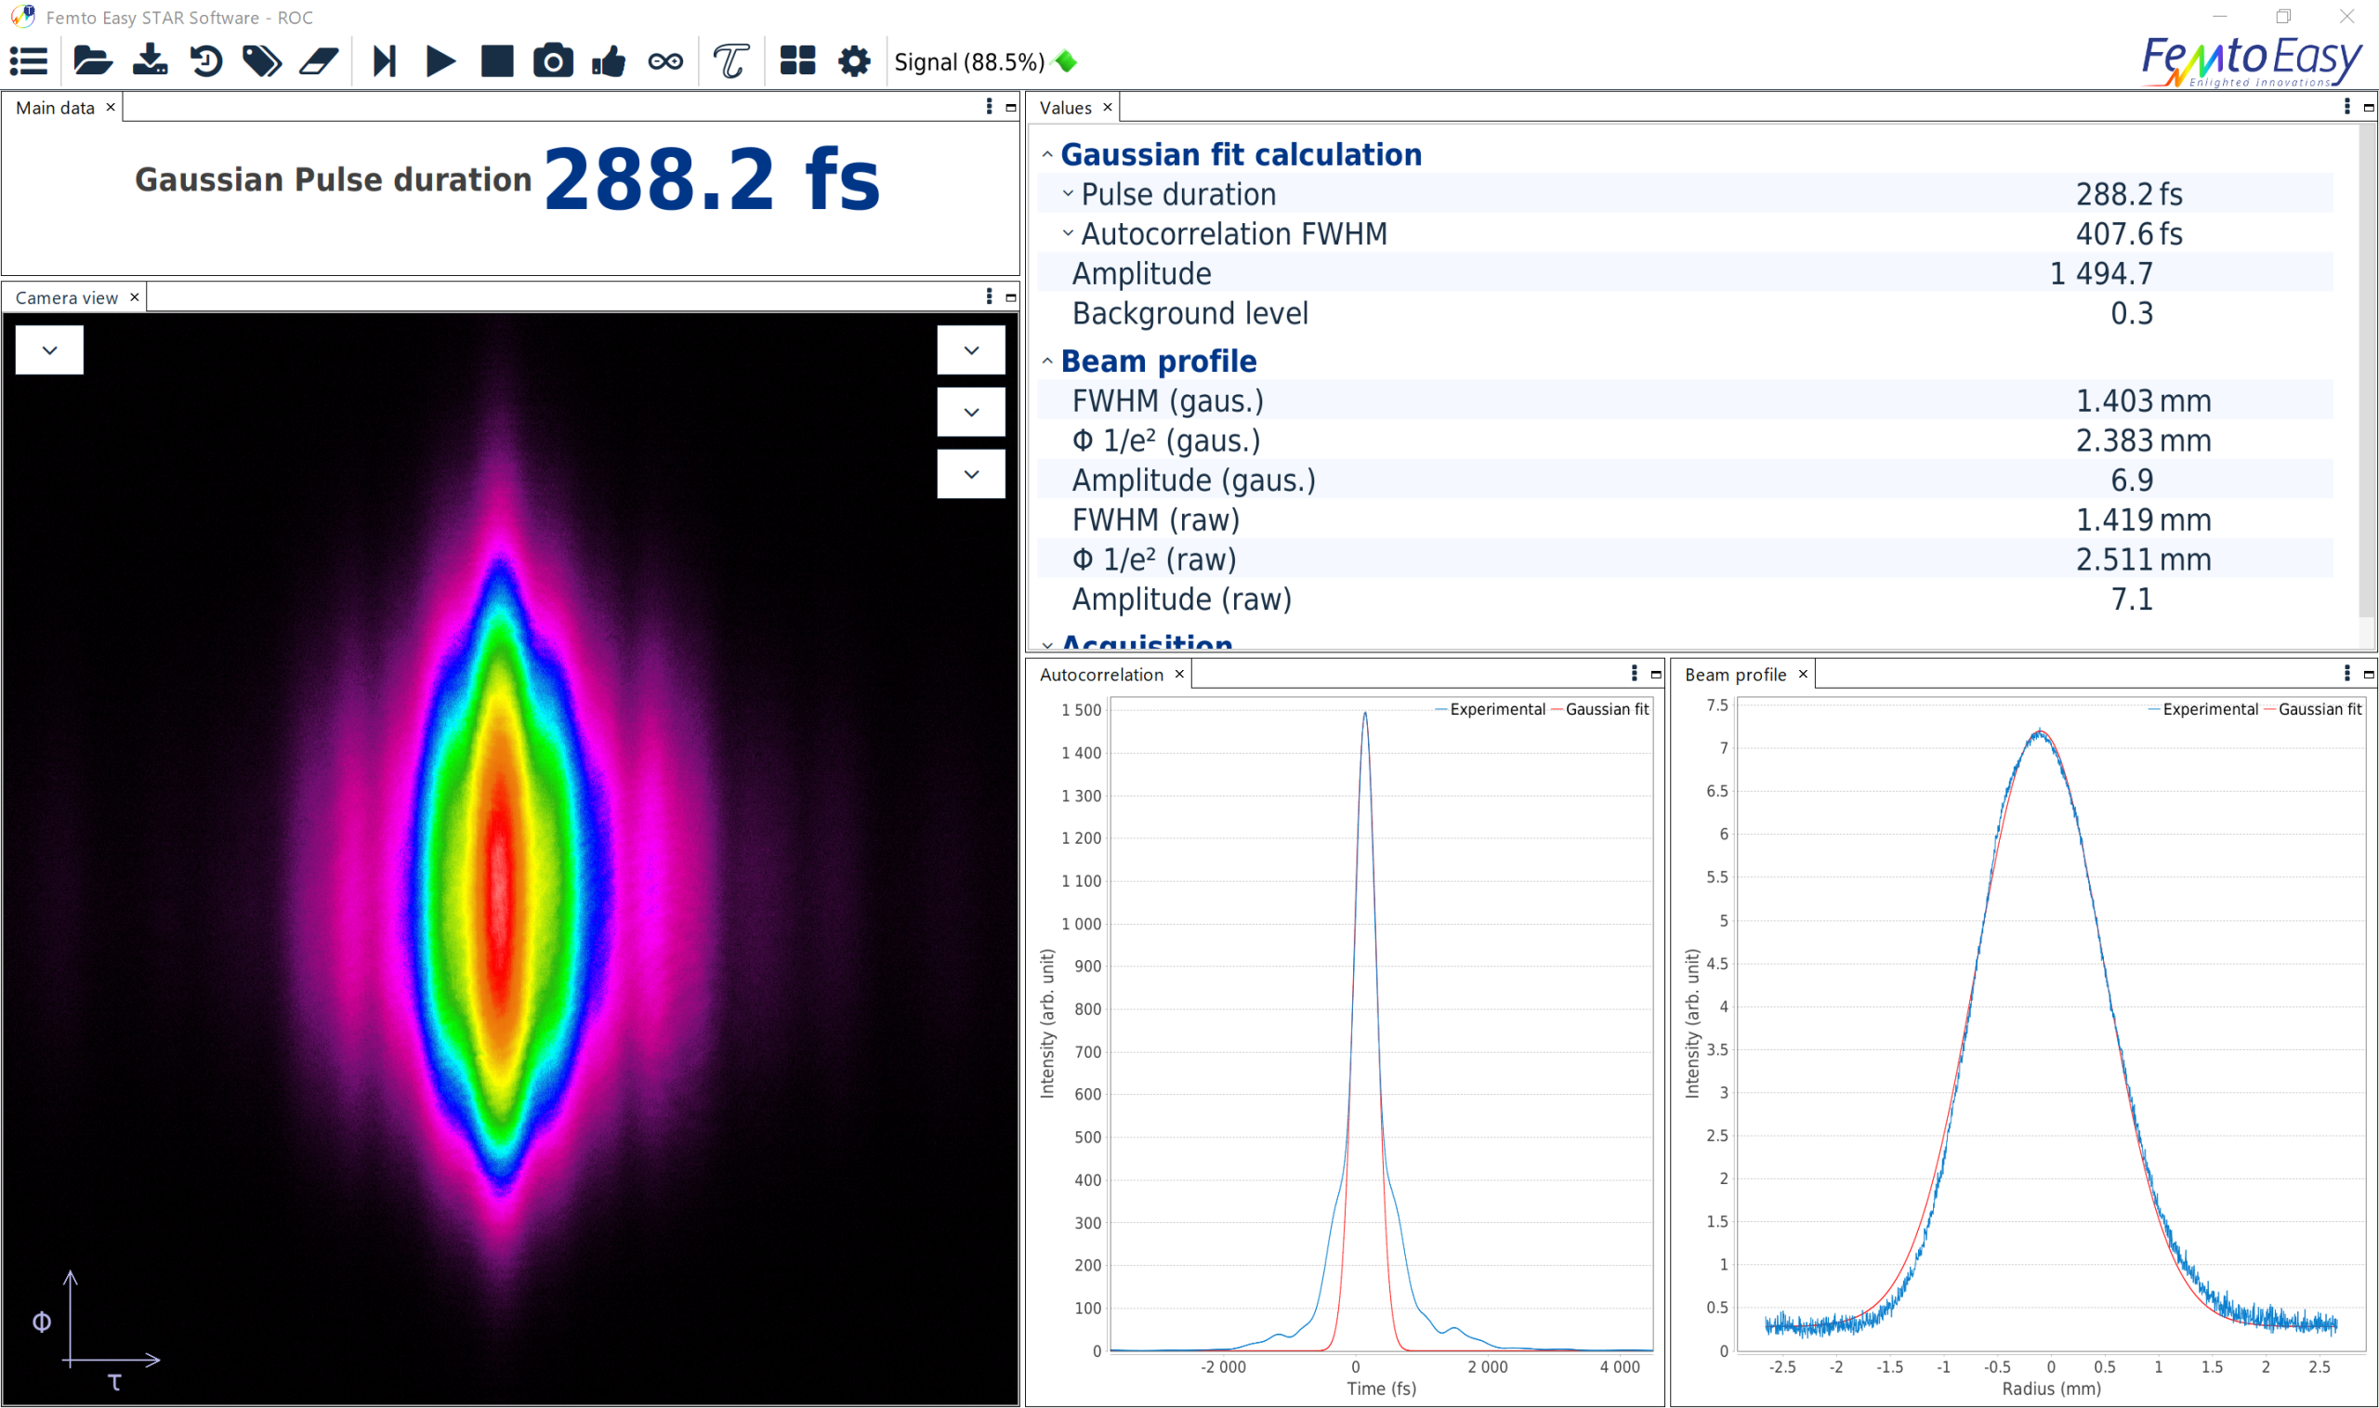Image resolution: width=2379 pixels, height=1408 pixels.
Task: Close the Values tab
Action: pyautogui.click(x=1107, y=107)
